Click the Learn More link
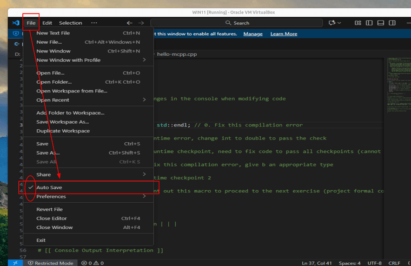Viewport: 411px width, 266px height. coord(283,34)
